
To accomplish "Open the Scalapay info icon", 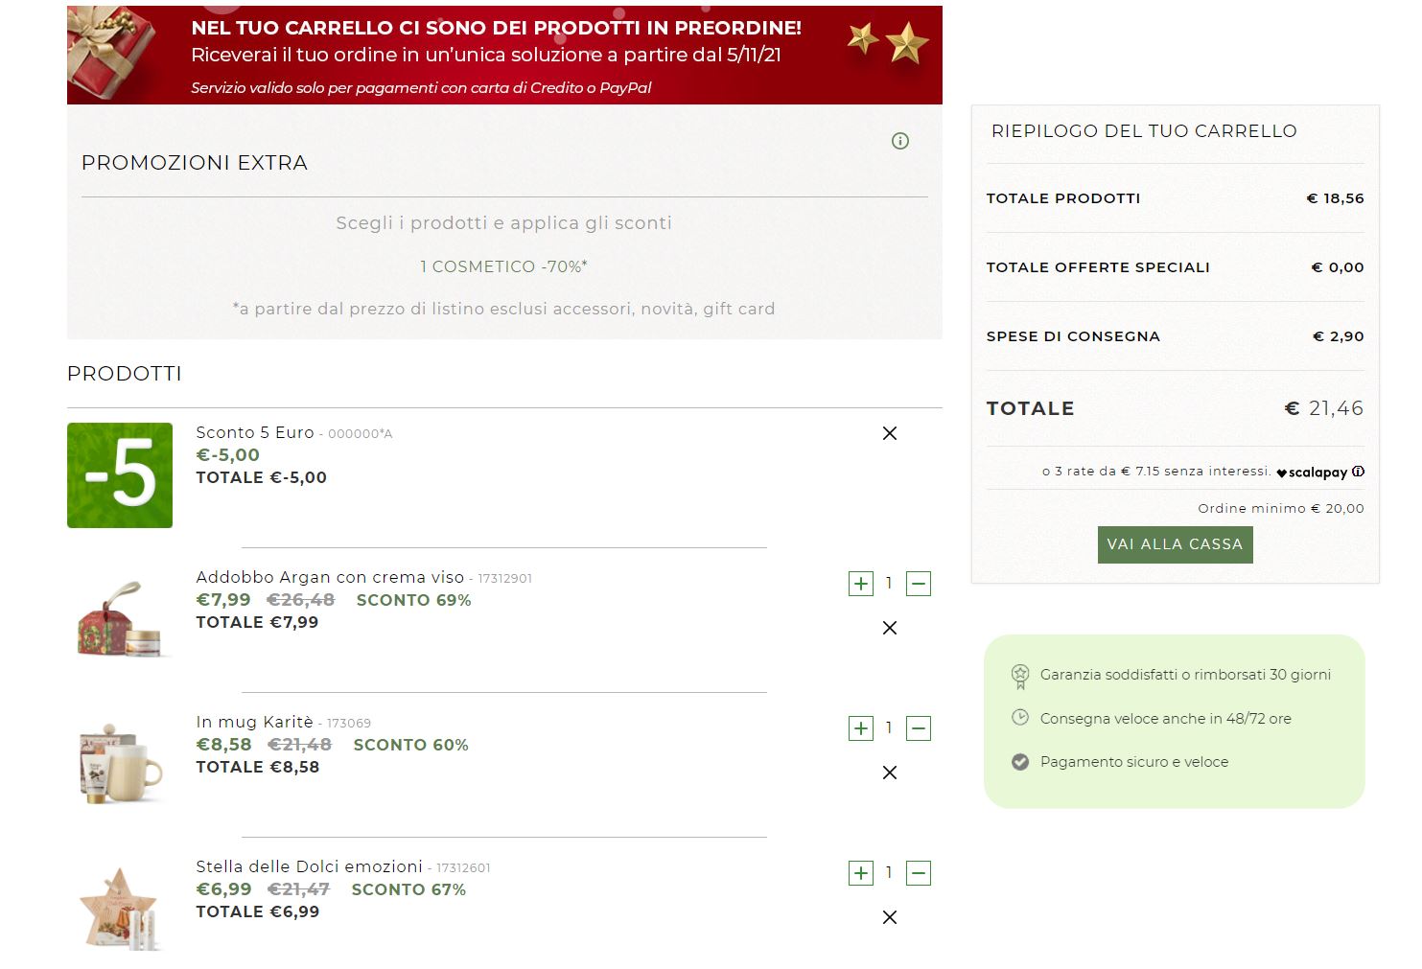I will 1358,472.
